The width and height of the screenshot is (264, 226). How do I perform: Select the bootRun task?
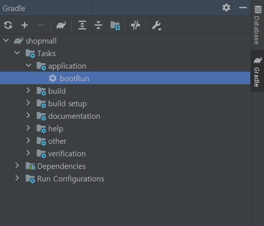125,78
